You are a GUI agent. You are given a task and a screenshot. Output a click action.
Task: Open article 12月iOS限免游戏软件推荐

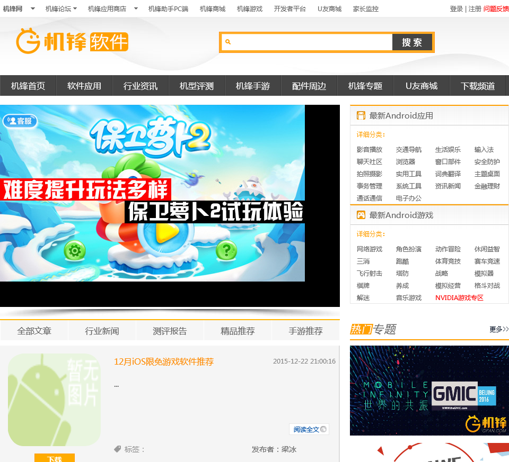(164, 361)
